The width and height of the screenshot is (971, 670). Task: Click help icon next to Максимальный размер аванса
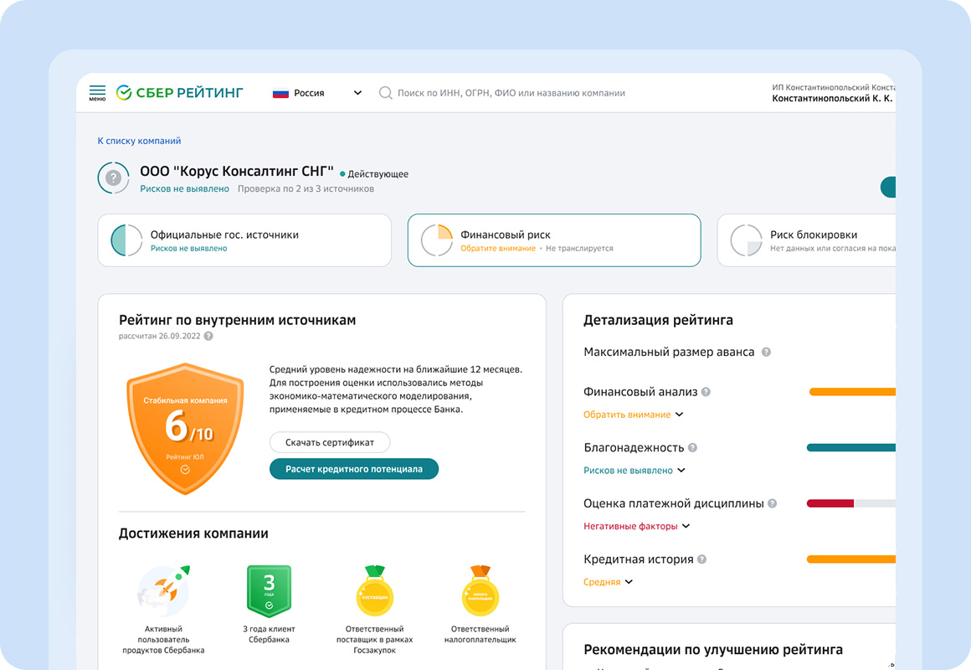click(766, 352)
